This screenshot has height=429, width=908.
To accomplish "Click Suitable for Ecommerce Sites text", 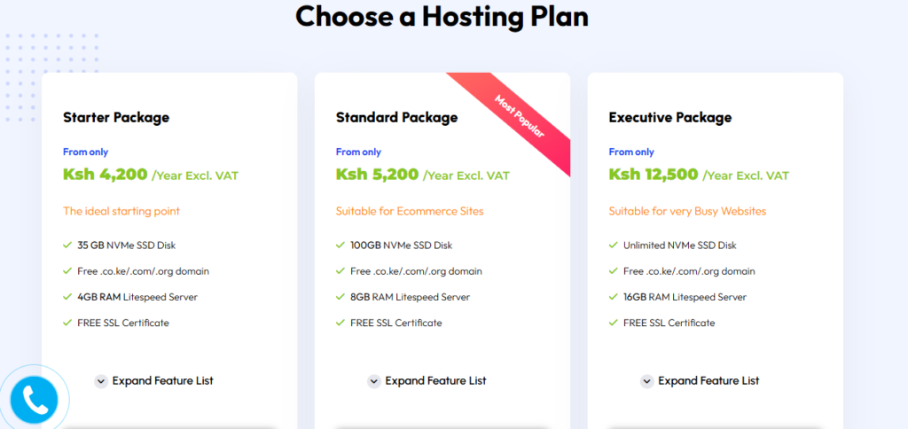I will [410, 212].
